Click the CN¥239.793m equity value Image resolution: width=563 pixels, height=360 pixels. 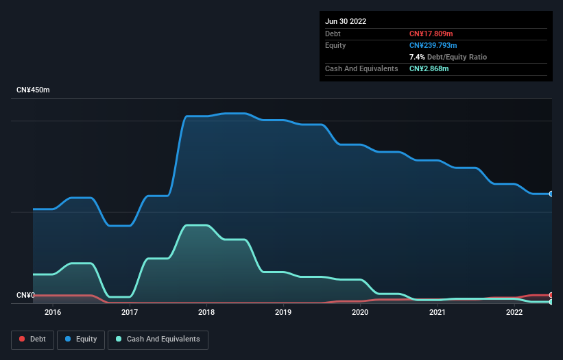[433, 45]
